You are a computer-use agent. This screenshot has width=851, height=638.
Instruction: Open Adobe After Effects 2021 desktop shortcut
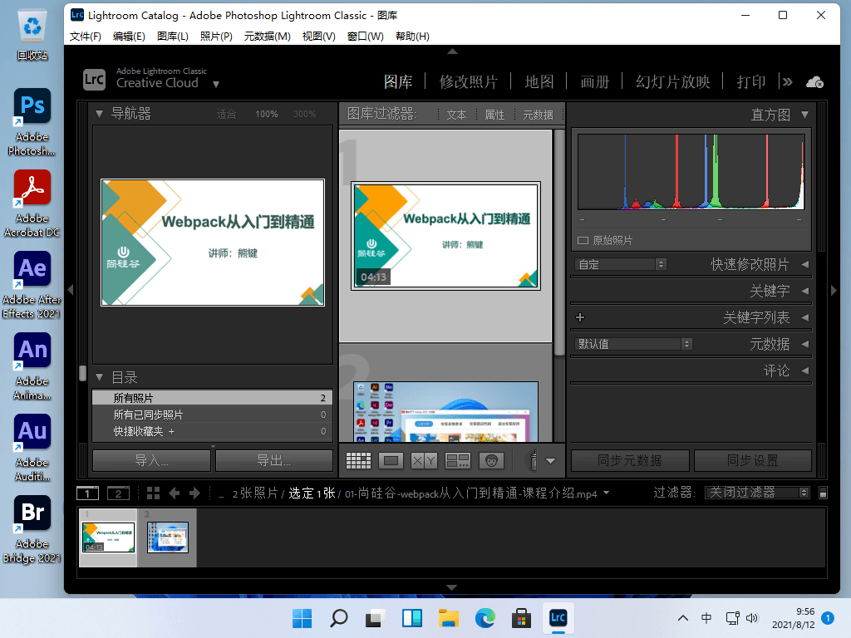click(x=32, y=285)
